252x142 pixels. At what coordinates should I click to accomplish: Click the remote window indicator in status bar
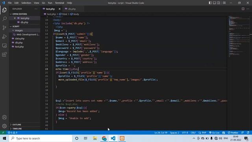coord(3,133)
